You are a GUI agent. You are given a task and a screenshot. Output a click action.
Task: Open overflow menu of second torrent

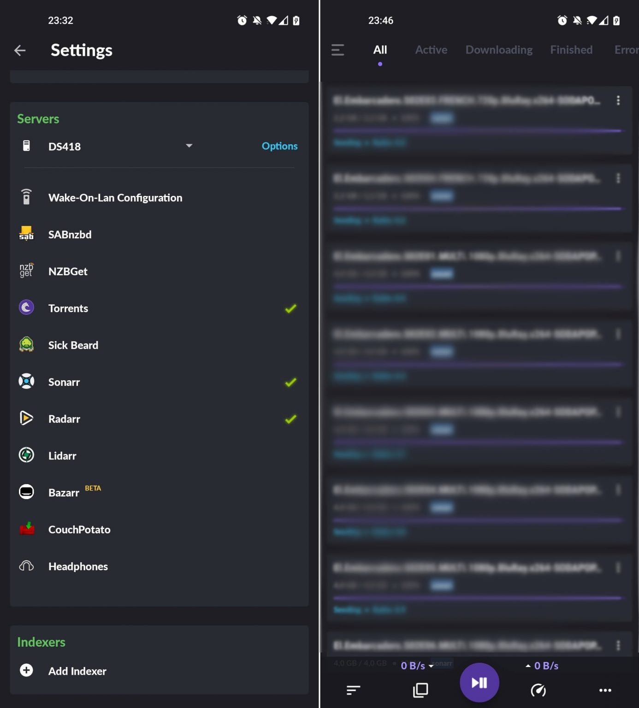(618, 178)
